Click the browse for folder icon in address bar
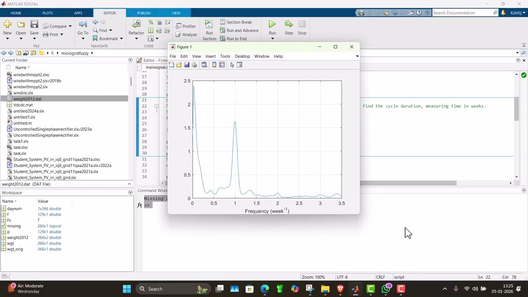Viewport: 528px width, 297px height. 33,53
